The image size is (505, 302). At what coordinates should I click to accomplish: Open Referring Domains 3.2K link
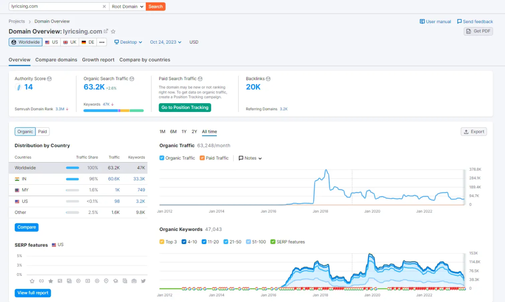(283, 109)
